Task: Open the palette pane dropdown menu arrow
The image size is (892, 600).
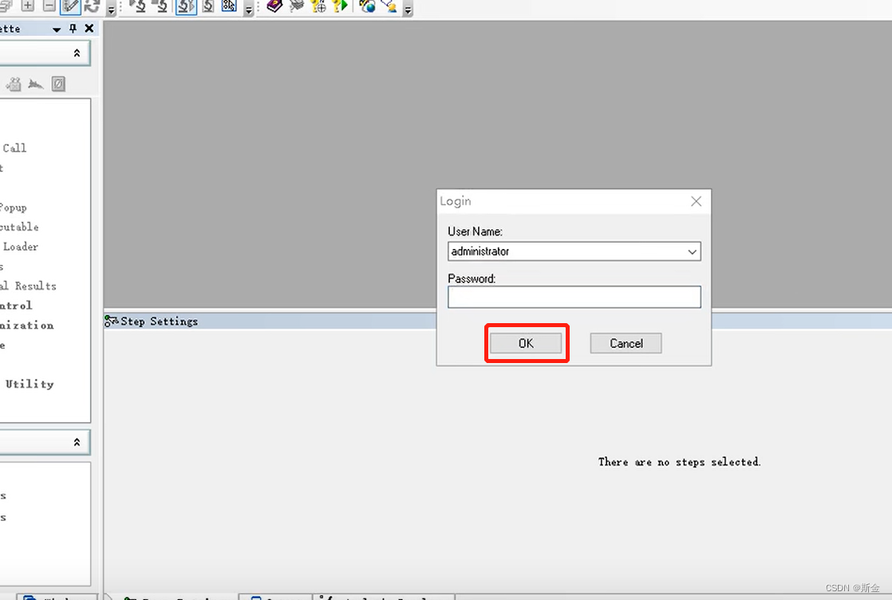Action: click(x=57, y=29)
